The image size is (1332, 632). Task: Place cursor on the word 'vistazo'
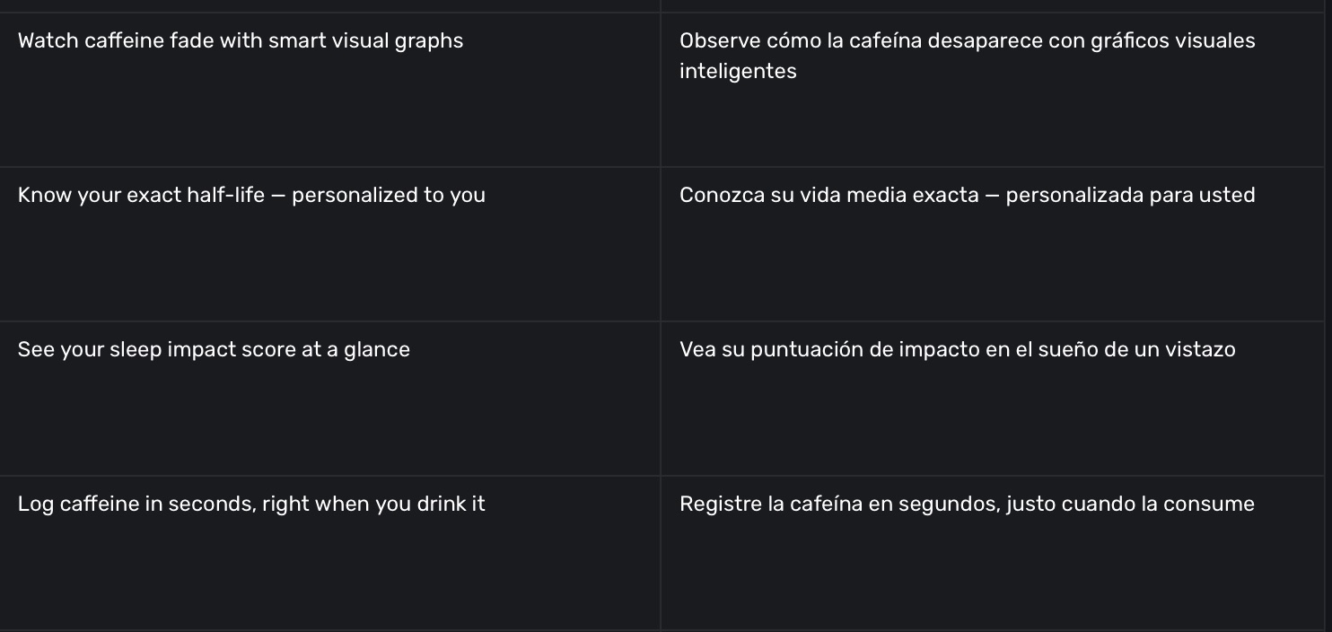(x=1200, y=350)
